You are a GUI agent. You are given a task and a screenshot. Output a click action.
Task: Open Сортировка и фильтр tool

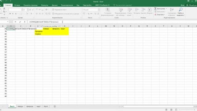(x=172, y=12)
